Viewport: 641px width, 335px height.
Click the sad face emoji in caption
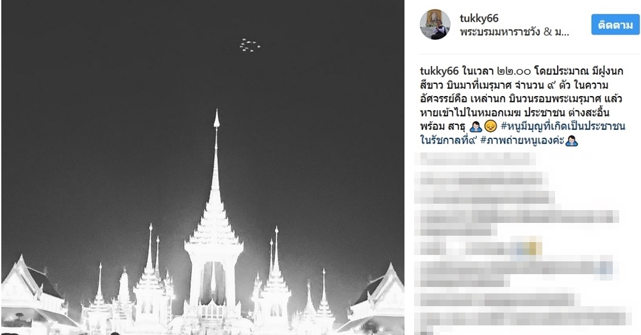coord(490,126)
